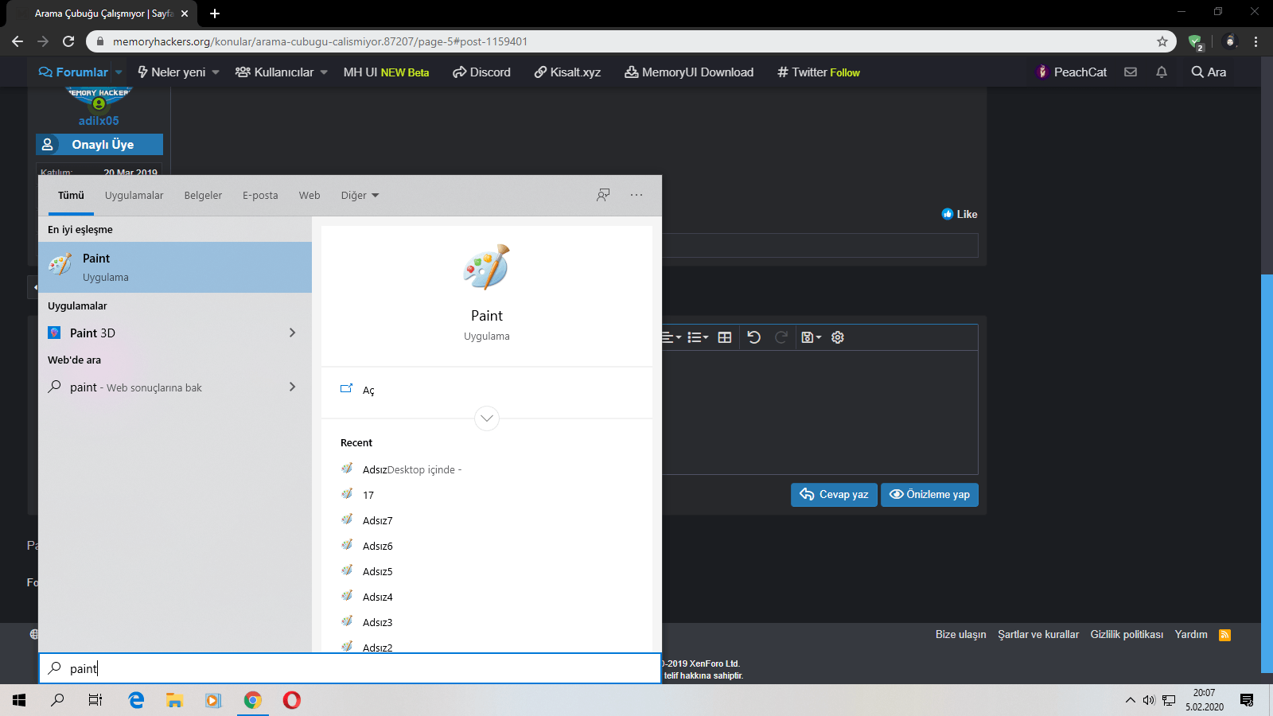Screen dimensions: 1273x716
Task: Click the Cevap yaz button
Action: [834, 495]
